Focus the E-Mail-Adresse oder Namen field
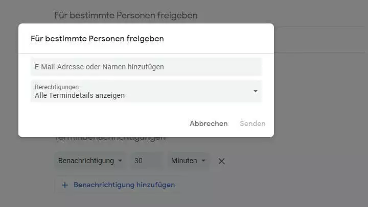The image size is (368, 207). 146,67
